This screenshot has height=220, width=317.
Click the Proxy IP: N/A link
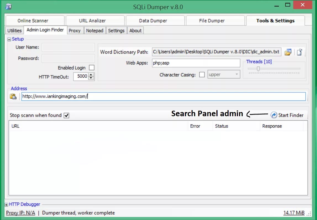pos(21,213)
